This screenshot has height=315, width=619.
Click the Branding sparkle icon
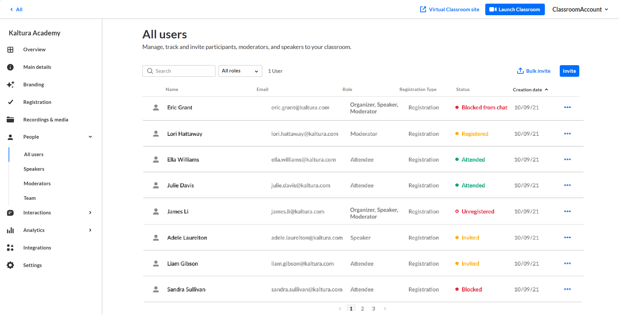(11, 85)
